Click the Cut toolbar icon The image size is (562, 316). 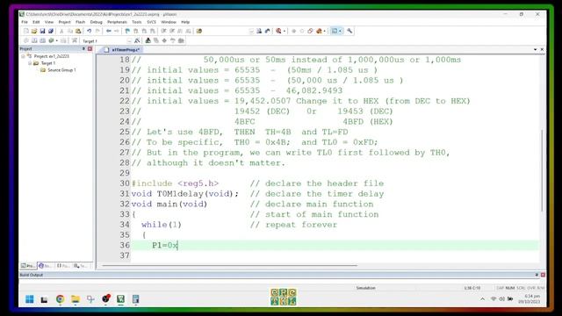click(x=61, y=32)
